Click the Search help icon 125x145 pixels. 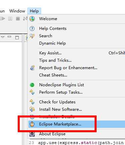32,36
